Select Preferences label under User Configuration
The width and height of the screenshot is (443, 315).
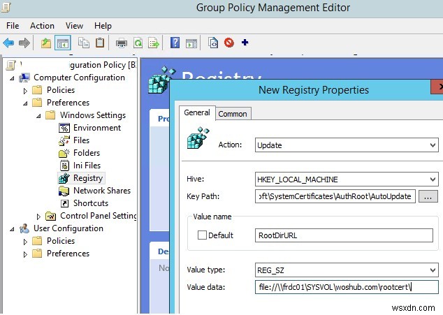click(x=68, y=254)
